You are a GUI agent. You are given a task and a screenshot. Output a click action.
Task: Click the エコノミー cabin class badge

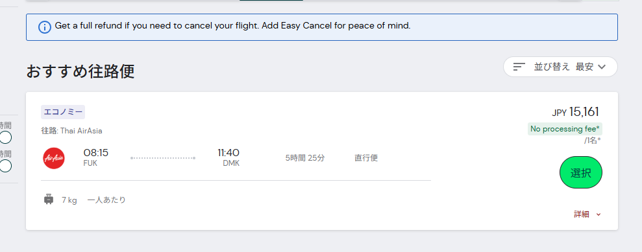click(x=63, y=112)
